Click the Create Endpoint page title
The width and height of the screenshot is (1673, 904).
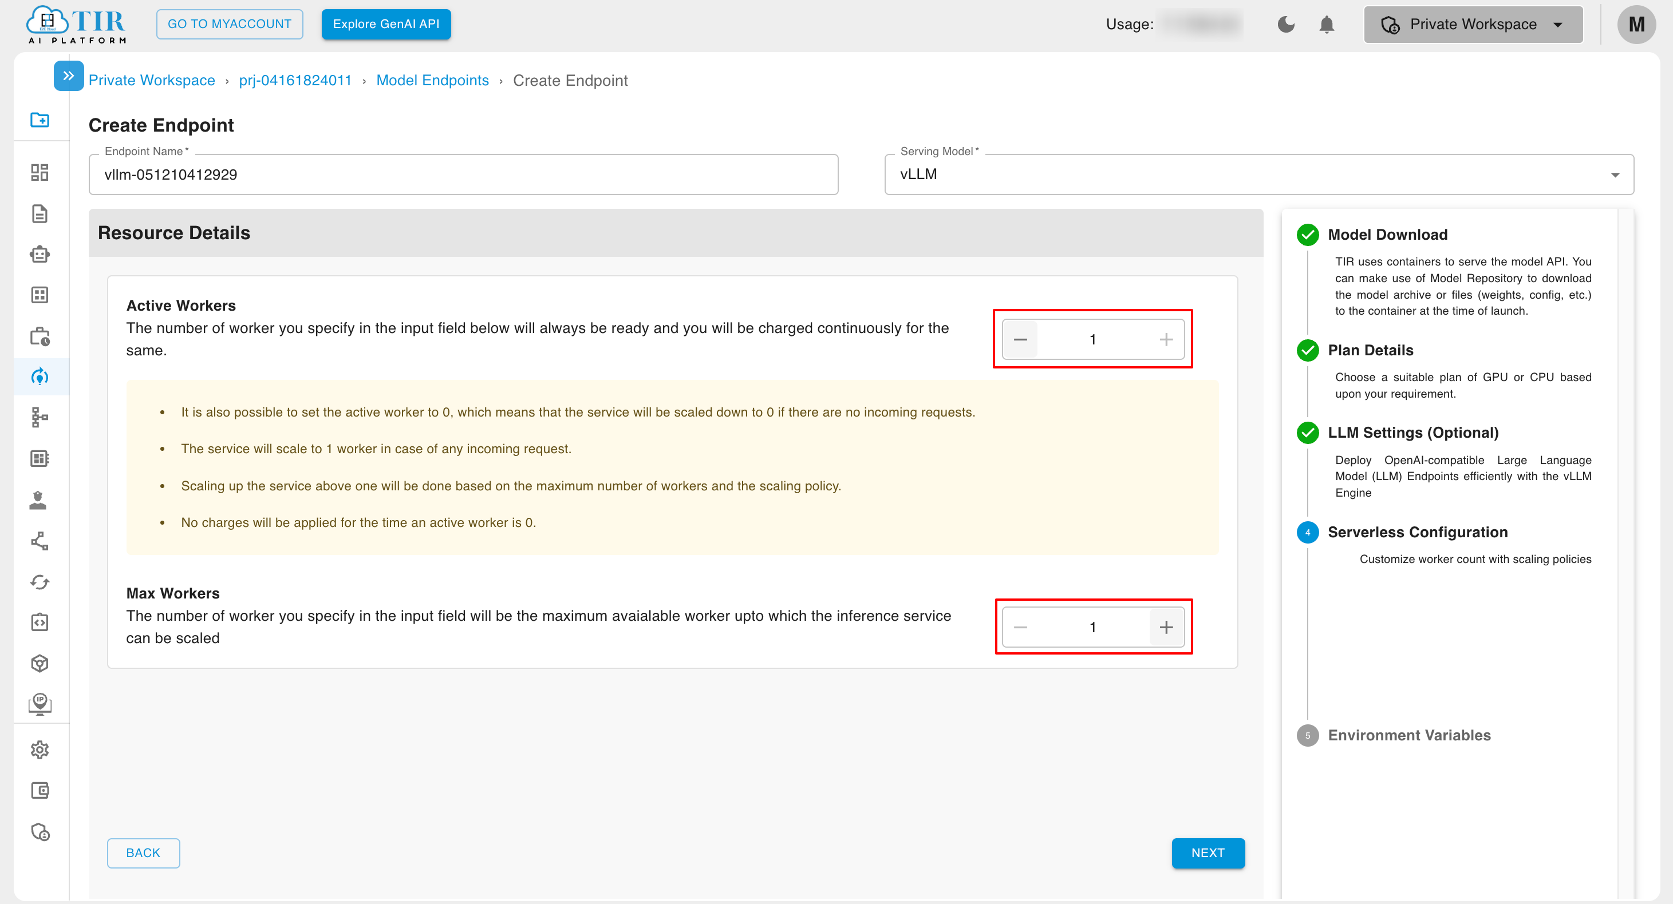[160, 125]
